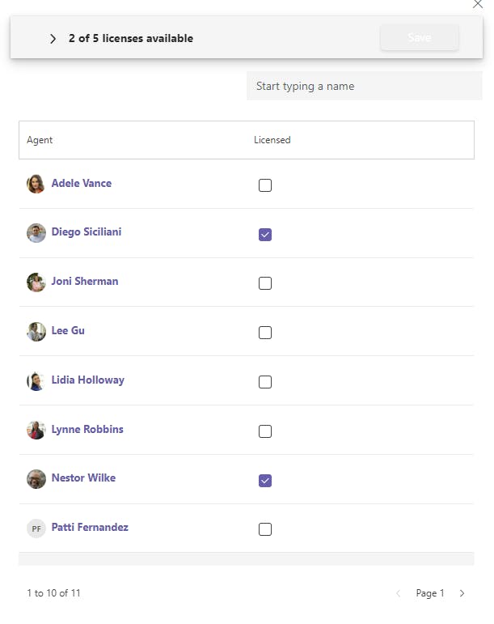Check the Licensed box for Patti Fernandez
This screenshot has height=624, width=494.
[x=265, y=529]
